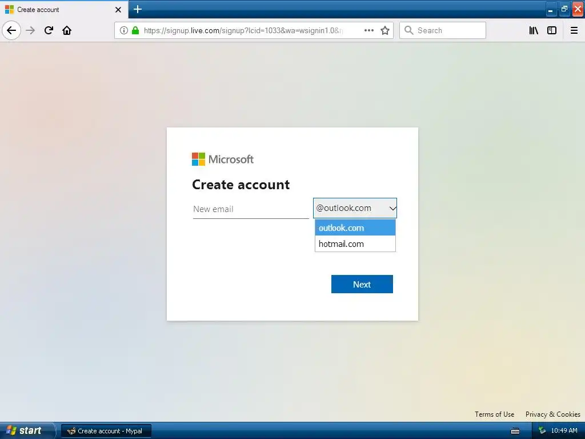Open the Library icon in the toolbar
This screenshot has width=585, height=439.
[x=534, y=30]
